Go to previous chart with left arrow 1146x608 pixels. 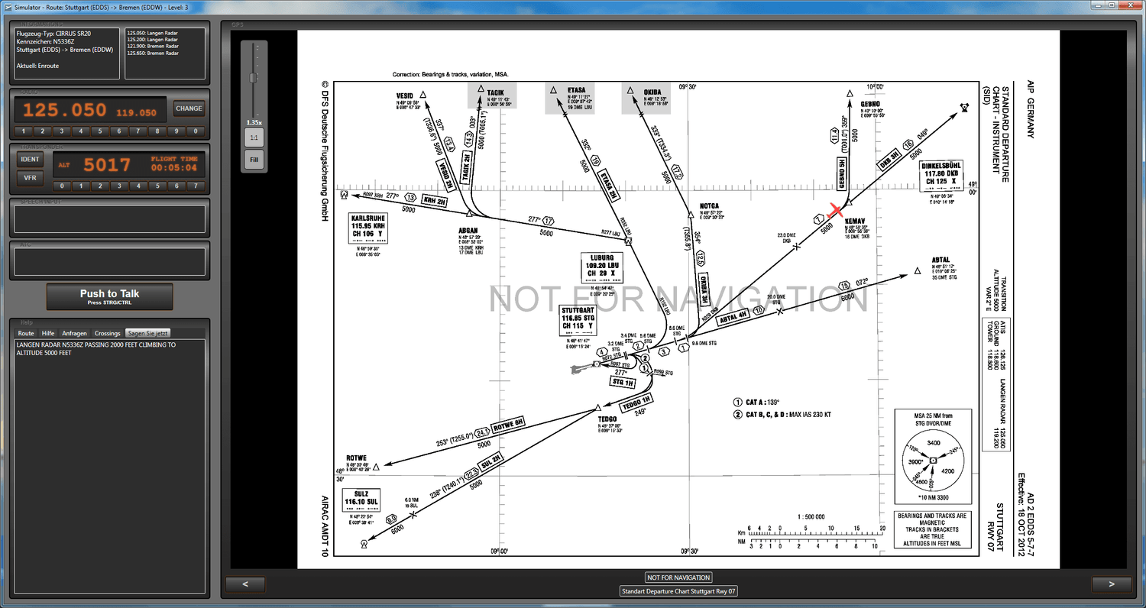click(245, 584)
